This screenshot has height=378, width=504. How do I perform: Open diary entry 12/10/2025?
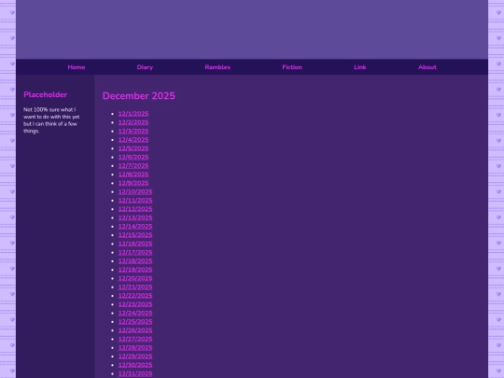(135, 191)
